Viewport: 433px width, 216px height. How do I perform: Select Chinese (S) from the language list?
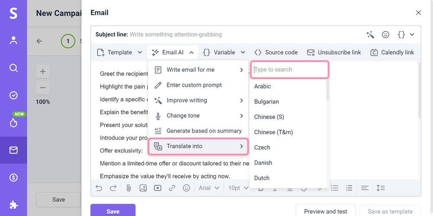coord(269,117)
